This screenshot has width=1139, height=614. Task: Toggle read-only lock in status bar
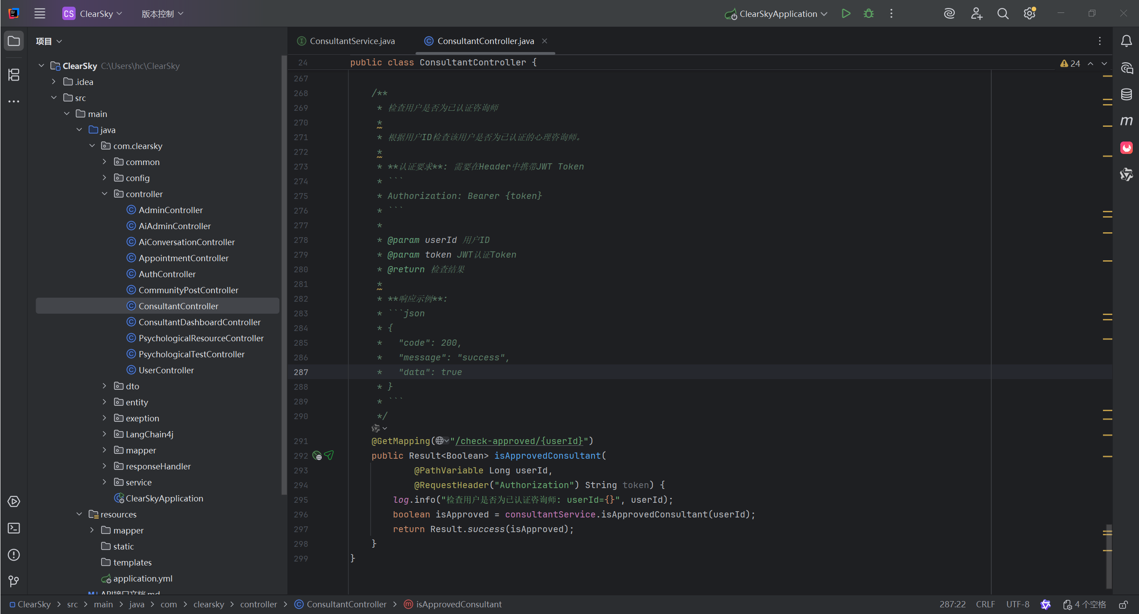tap(1123, 605)
